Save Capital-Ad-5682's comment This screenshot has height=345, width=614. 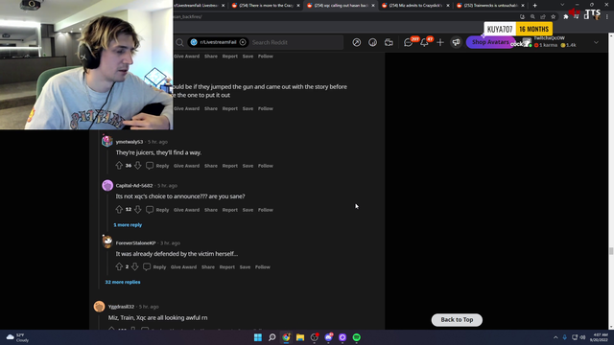coord(248,210)
